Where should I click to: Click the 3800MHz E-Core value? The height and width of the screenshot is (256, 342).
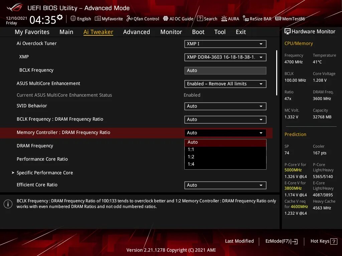pyautogui.click(x=293, y=188)
